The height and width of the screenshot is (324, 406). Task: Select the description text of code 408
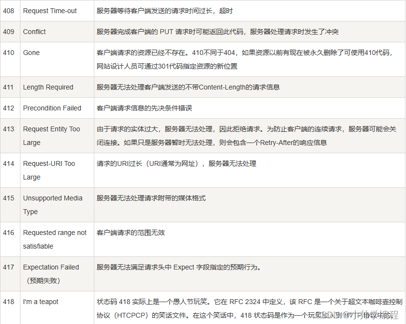[164, 11]
